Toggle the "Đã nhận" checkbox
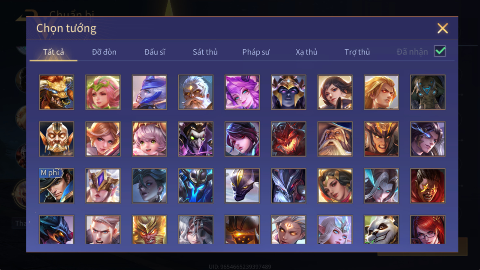The image size is (480, 270). (x=440, y=51)
